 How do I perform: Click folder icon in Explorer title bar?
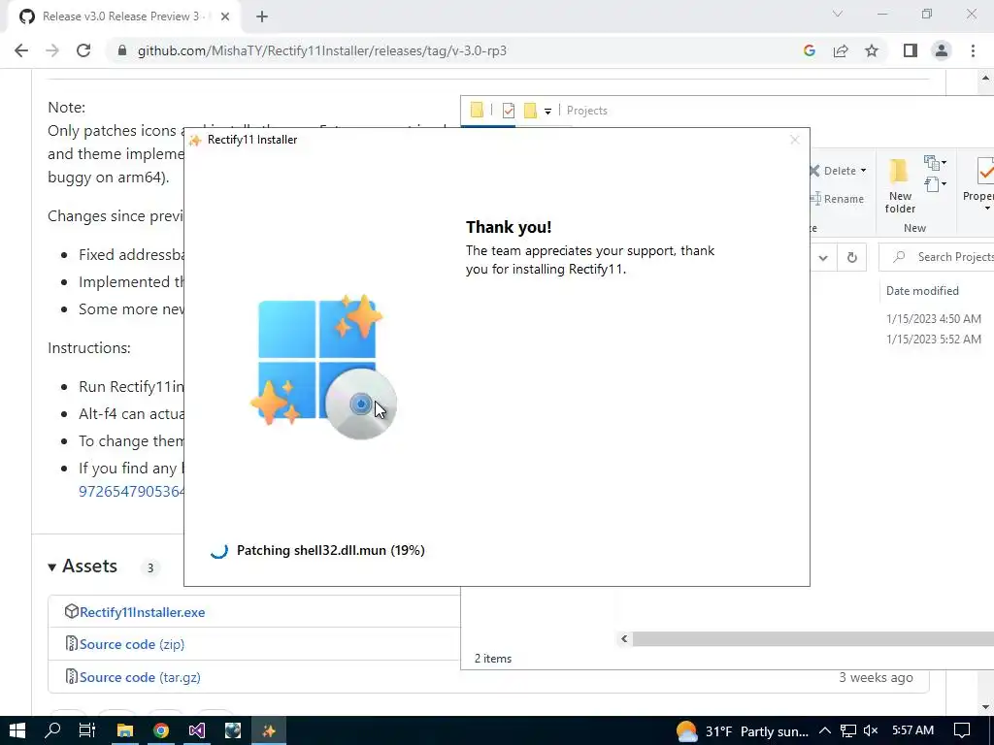477,111
